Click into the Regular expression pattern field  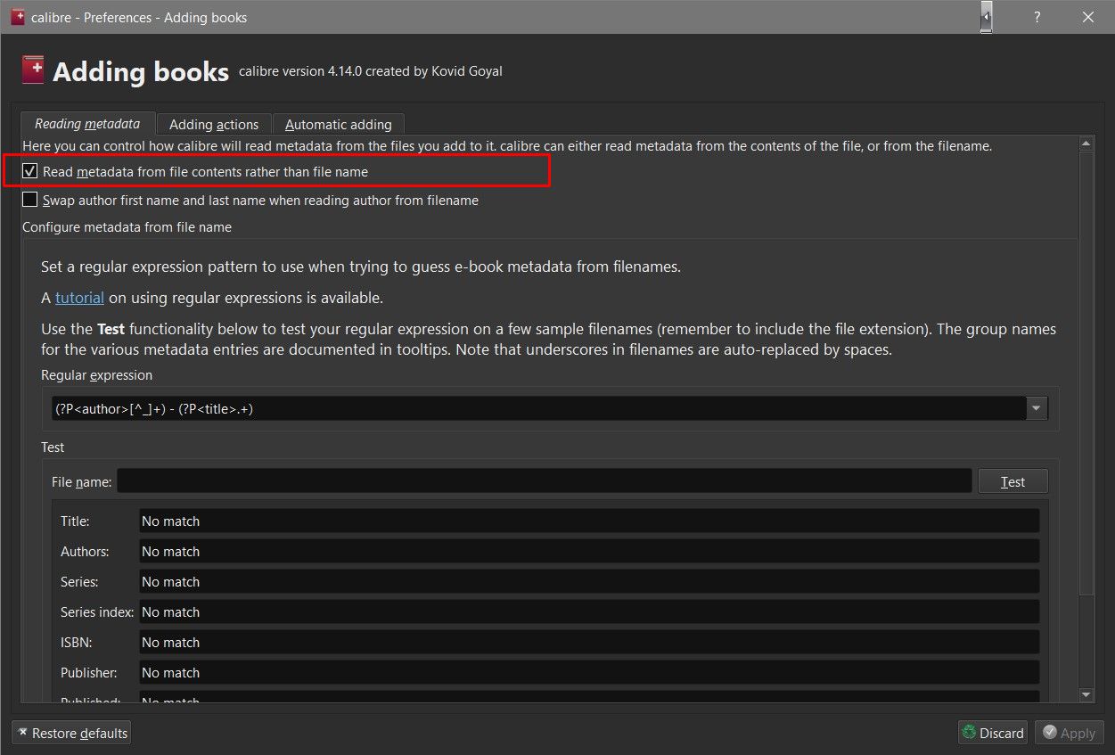538,408
